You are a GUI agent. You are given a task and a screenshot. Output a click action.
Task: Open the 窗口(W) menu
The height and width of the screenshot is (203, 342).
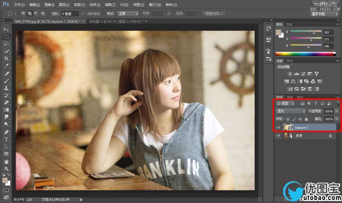[x=155, y=5]
